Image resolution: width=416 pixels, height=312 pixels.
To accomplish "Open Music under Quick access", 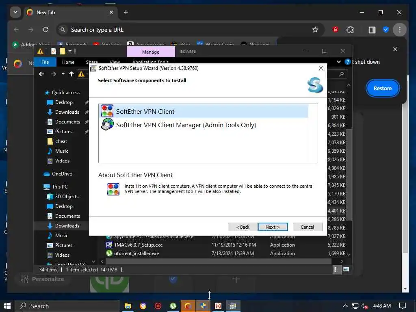I will pos(62,151).
